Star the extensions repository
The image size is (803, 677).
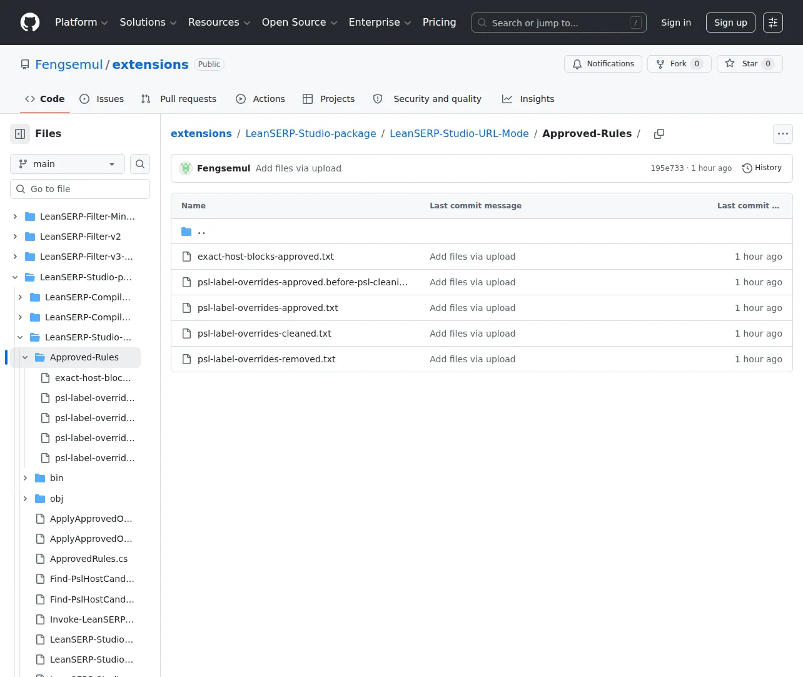pyautogui.click(x=750, y=64)
